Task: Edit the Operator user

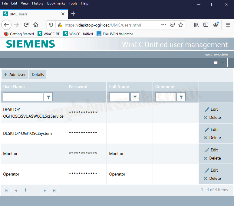Action: (x=211, y=170)
